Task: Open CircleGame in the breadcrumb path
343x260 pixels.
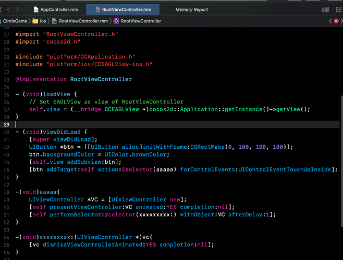Action: click(15, 21)
